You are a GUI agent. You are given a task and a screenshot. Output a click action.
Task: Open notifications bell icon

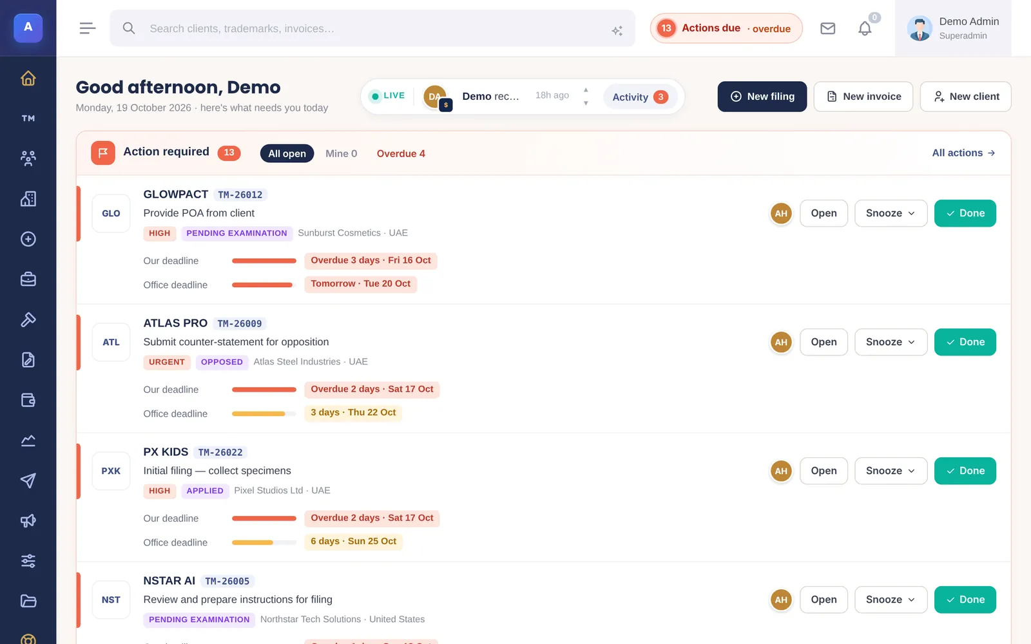tap(865, 28)
